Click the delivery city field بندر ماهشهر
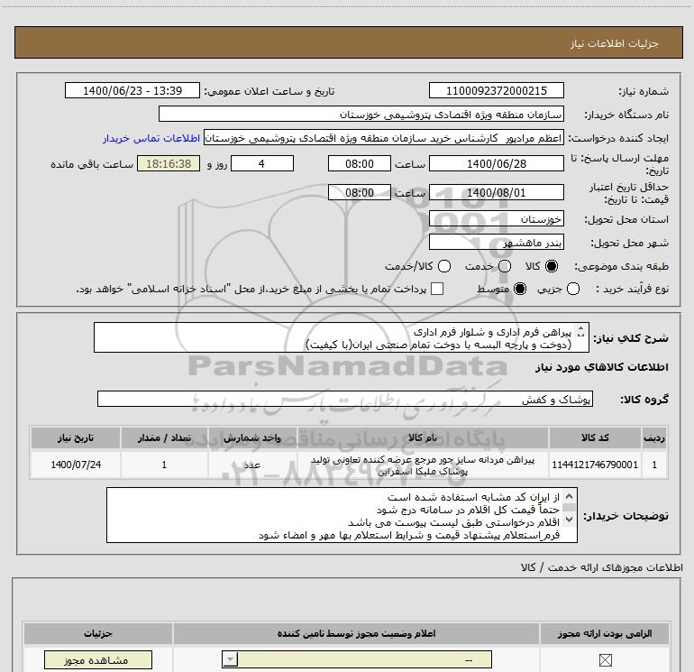 [x=496, y=243]
